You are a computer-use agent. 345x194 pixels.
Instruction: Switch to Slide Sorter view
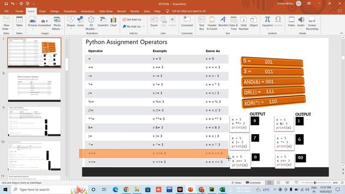[x=278, y=183]
